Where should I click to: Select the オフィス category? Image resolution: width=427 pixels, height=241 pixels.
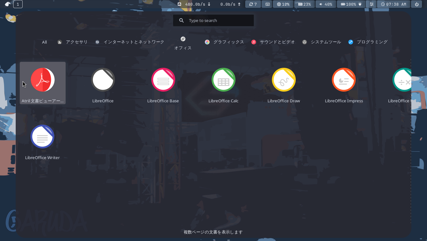183,43
